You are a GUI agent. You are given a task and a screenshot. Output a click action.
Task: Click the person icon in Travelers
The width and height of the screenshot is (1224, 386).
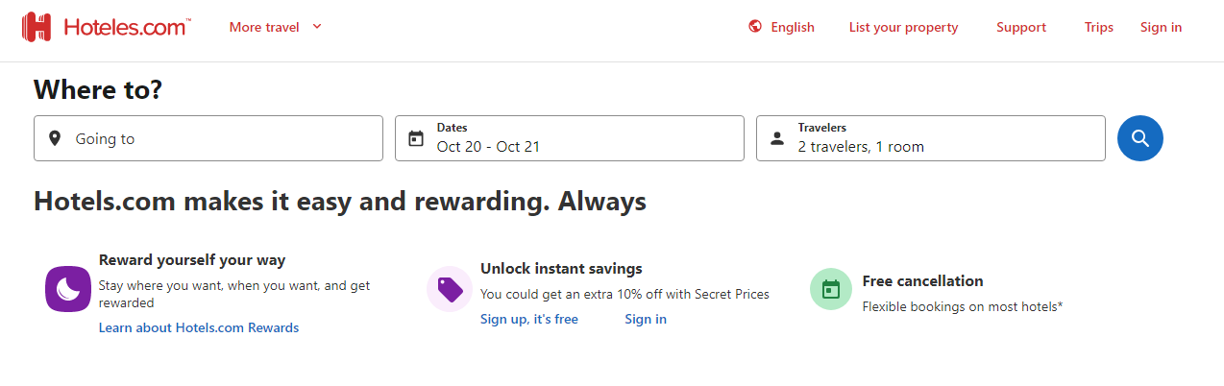(777, 138)
